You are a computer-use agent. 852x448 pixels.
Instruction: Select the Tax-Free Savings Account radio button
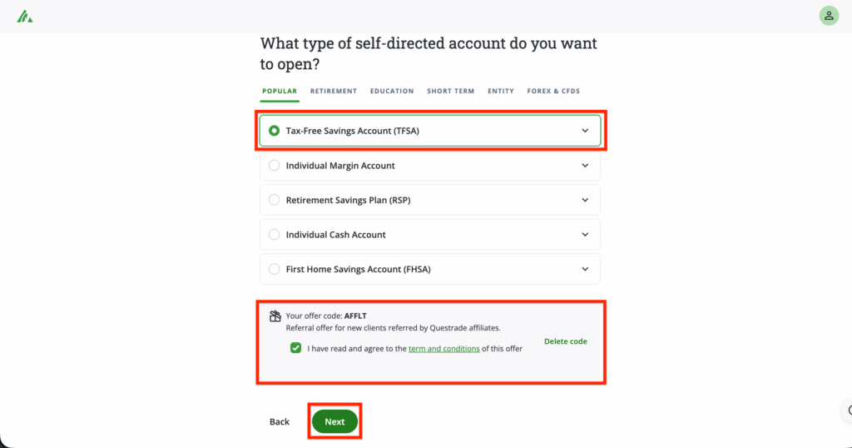[x=275, y=131]
